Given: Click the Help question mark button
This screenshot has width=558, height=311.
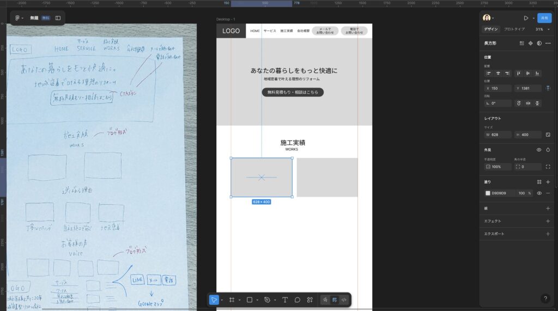Looking at the screenshot, I should click(545, 298).
